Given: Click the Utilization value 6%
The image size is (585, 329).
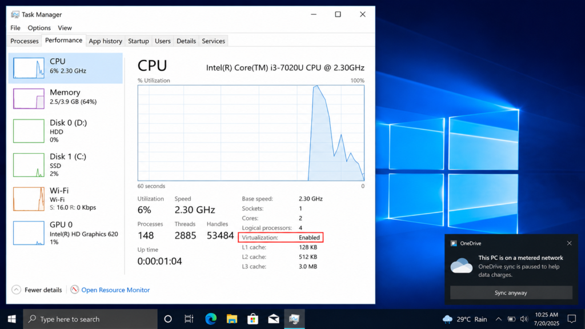Looking at the screenshot, I should (x=144, y=210).
